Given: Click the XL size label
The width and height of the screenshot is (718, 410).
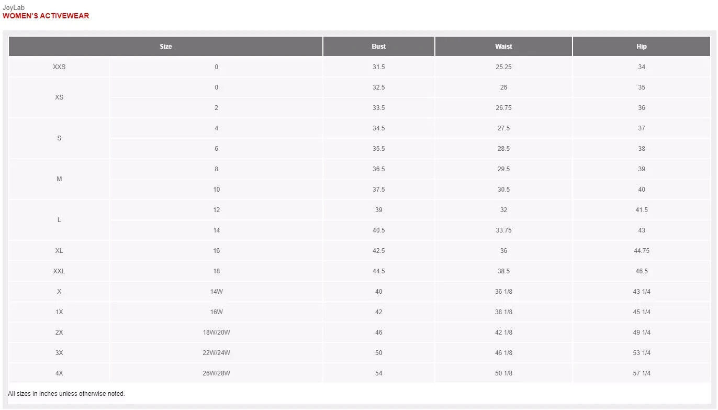Looking at the screenshot, I should (x=59, y=251).
